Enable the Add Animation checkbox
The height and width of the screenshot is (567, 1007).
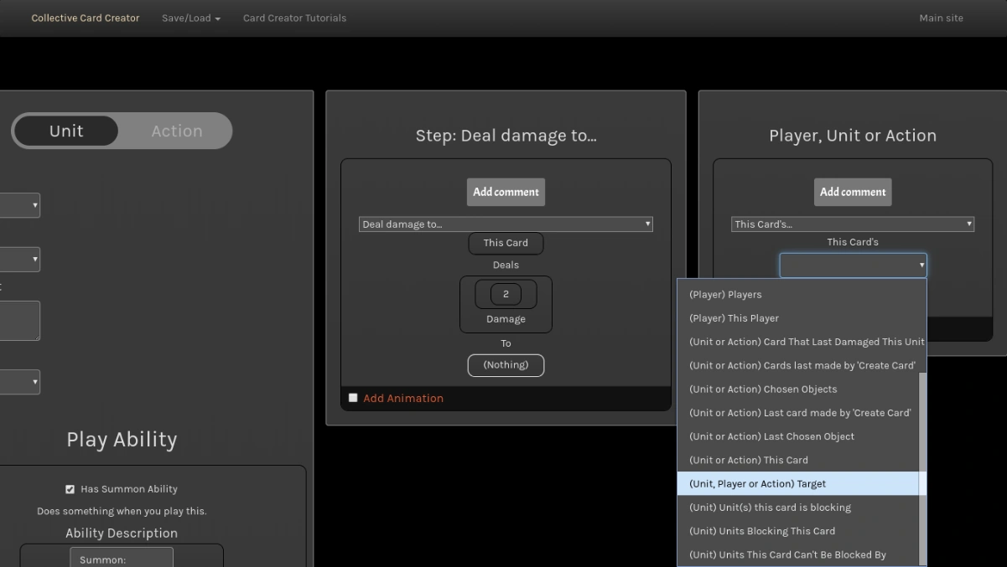353,398
